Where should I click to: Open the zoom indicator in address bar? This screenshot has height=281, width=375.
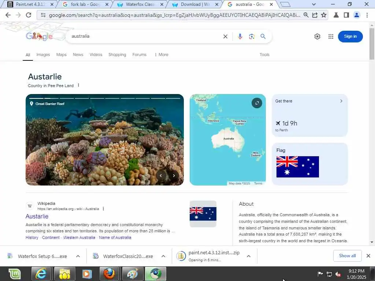(x=306, y=15)
